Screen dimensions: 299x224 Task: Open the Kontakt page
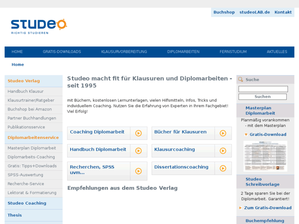point(283,12)
